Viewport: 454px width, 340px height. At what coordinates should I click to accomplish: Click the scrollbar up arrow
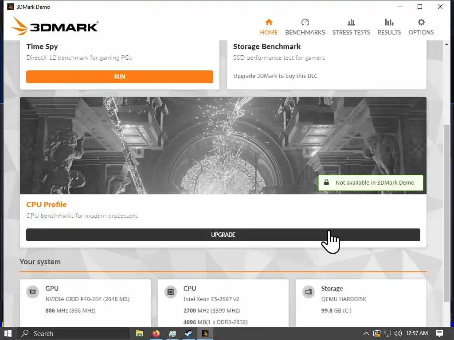coord(446,44)
